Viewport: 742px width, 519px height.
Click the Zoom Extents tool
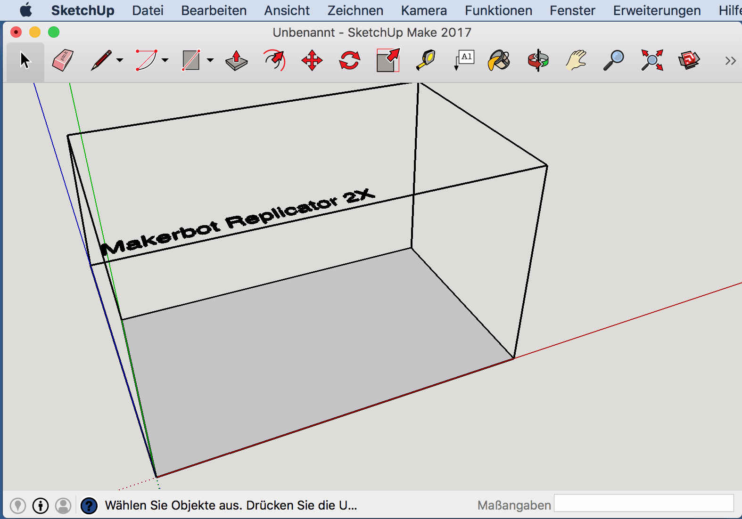[652, 60]
